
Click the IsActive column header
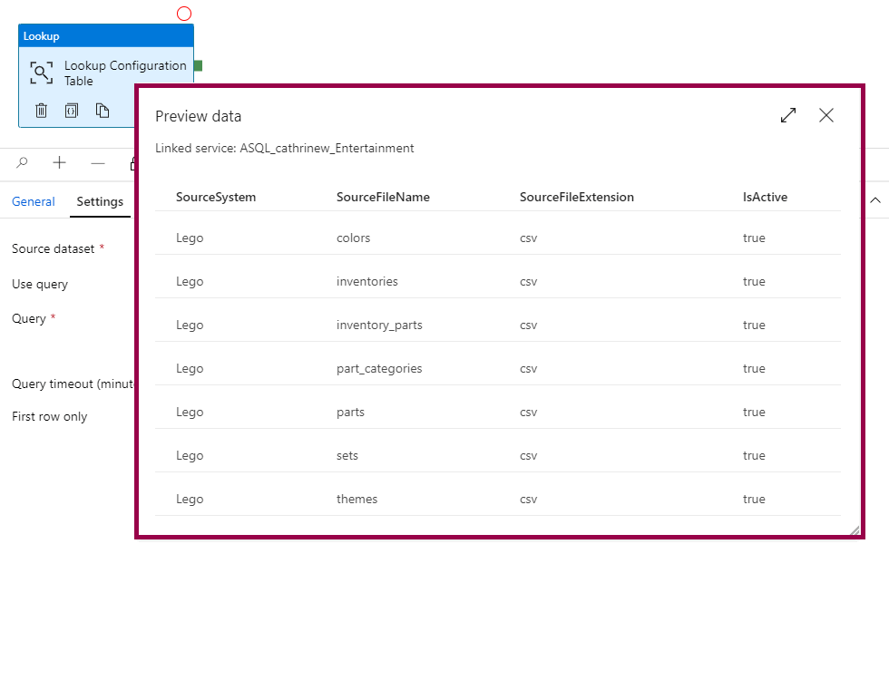click(765, 197)
